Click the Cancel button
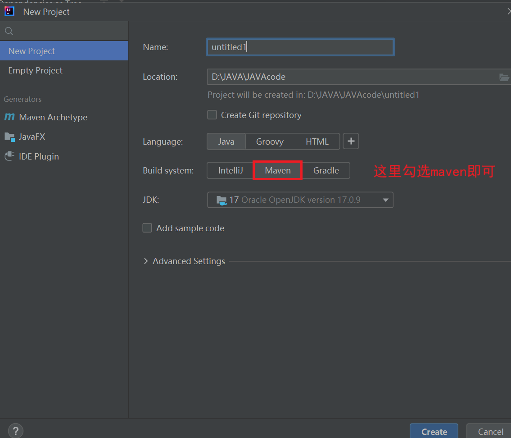The image size is (511, 438). (490, 431)
